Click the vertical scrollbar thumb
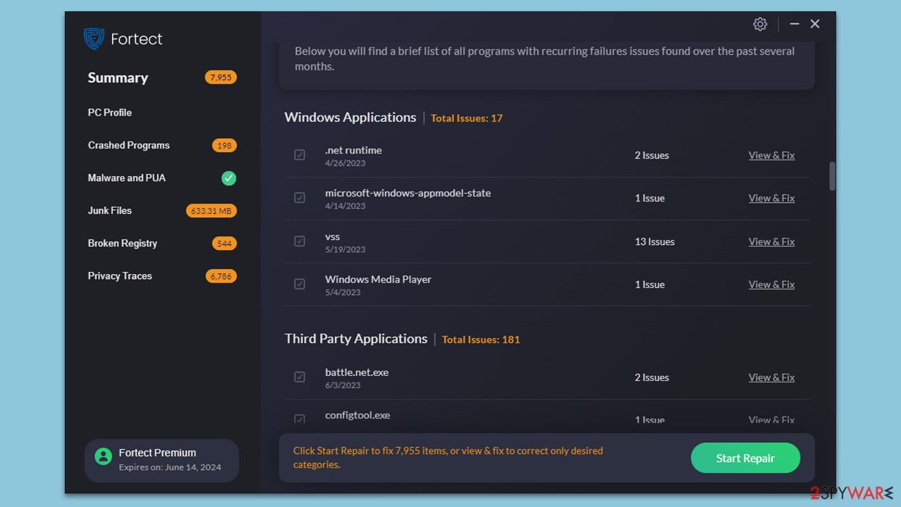 tap(833, 176)
